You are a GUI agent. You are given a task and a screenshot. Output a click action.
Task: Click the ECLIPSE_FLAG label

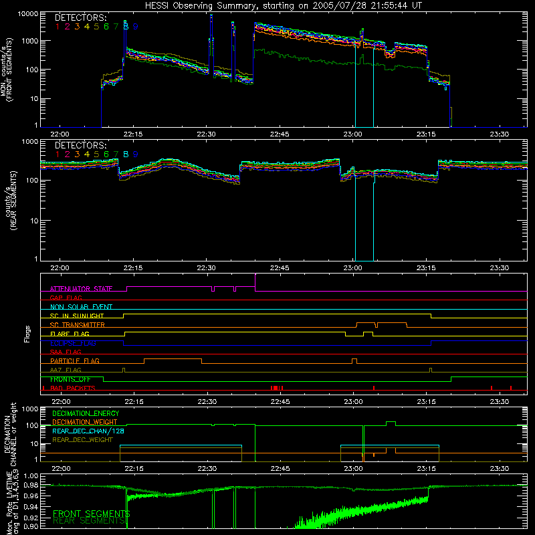pyautogui.click(x=73, y=343)
